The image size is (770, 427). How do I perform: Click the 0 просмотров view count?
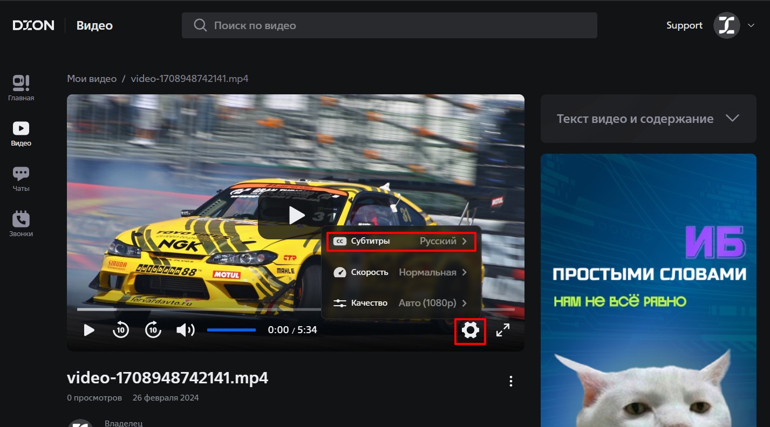[x=94, y=398]
